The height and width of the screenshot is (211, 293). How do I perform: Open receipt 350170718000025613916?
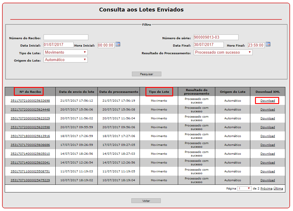click(x=30, y=136)
